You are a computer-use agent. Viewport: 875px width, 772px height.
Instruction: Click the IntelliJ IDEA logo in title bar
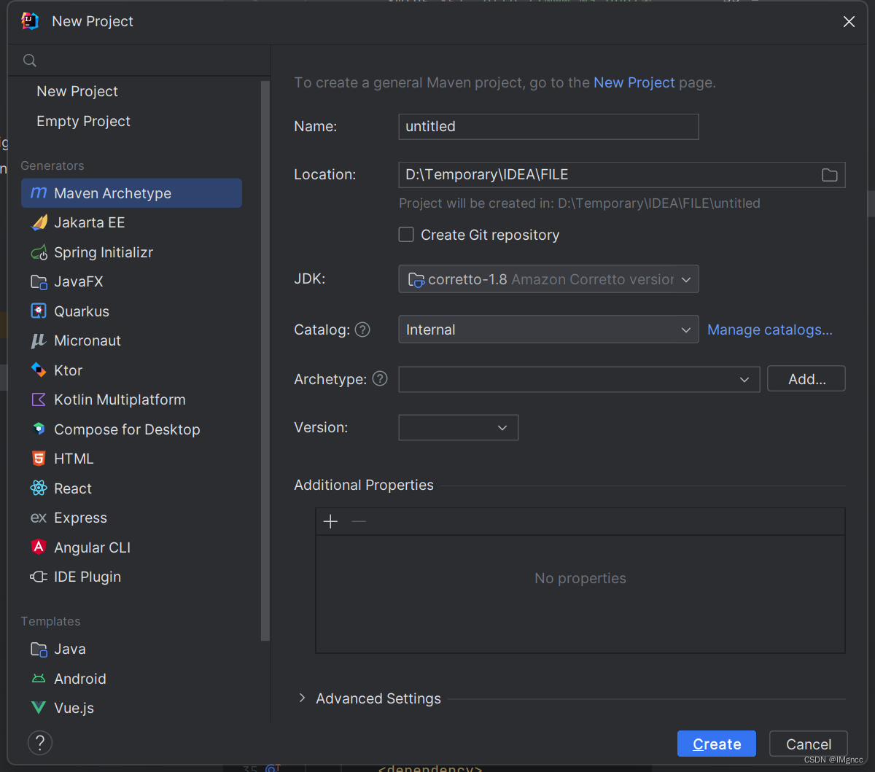(30, 21)
